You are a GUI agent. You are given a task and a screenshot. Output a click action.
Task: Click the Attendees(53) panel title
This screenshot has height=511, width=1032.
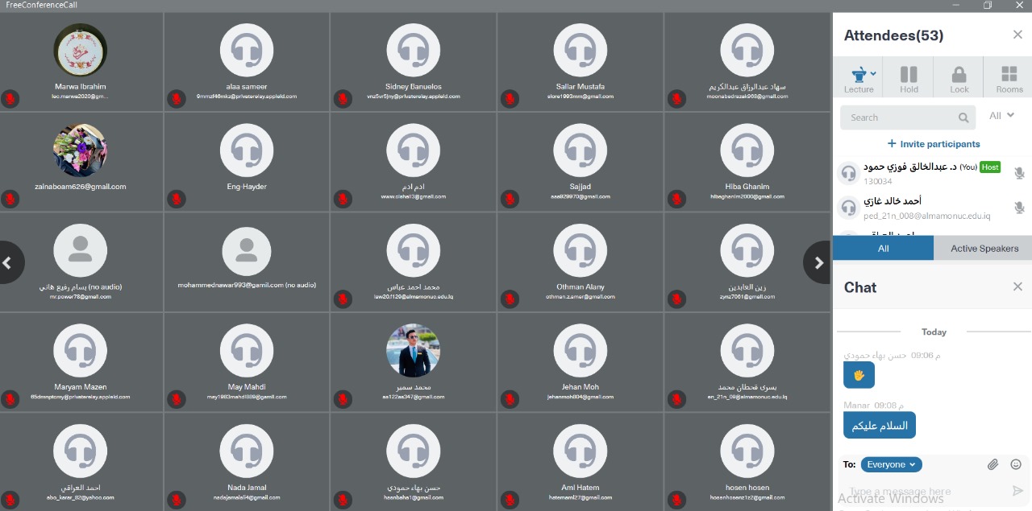point(893,35)
